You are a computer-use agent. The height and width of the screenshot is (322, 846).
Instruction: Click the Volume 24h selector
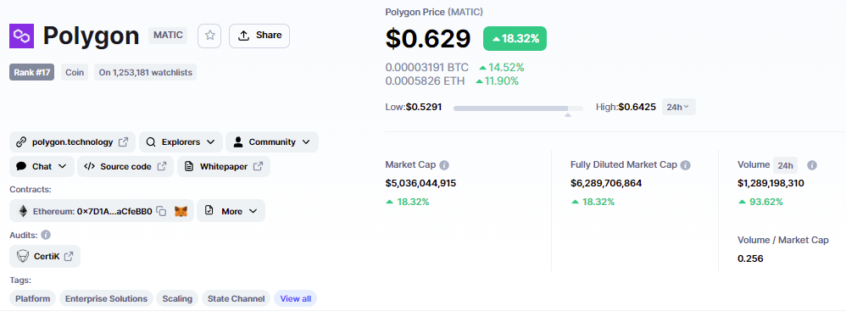click(x=785, y=165)
